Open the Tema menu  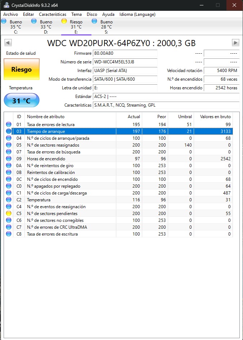pos(77,14)
